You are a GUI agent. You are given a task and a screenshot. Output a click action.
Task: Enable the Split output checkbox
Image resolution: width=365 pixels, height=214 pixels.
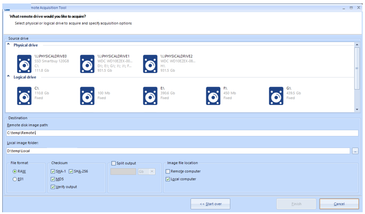pyautogui.click(x=113, y=163)
